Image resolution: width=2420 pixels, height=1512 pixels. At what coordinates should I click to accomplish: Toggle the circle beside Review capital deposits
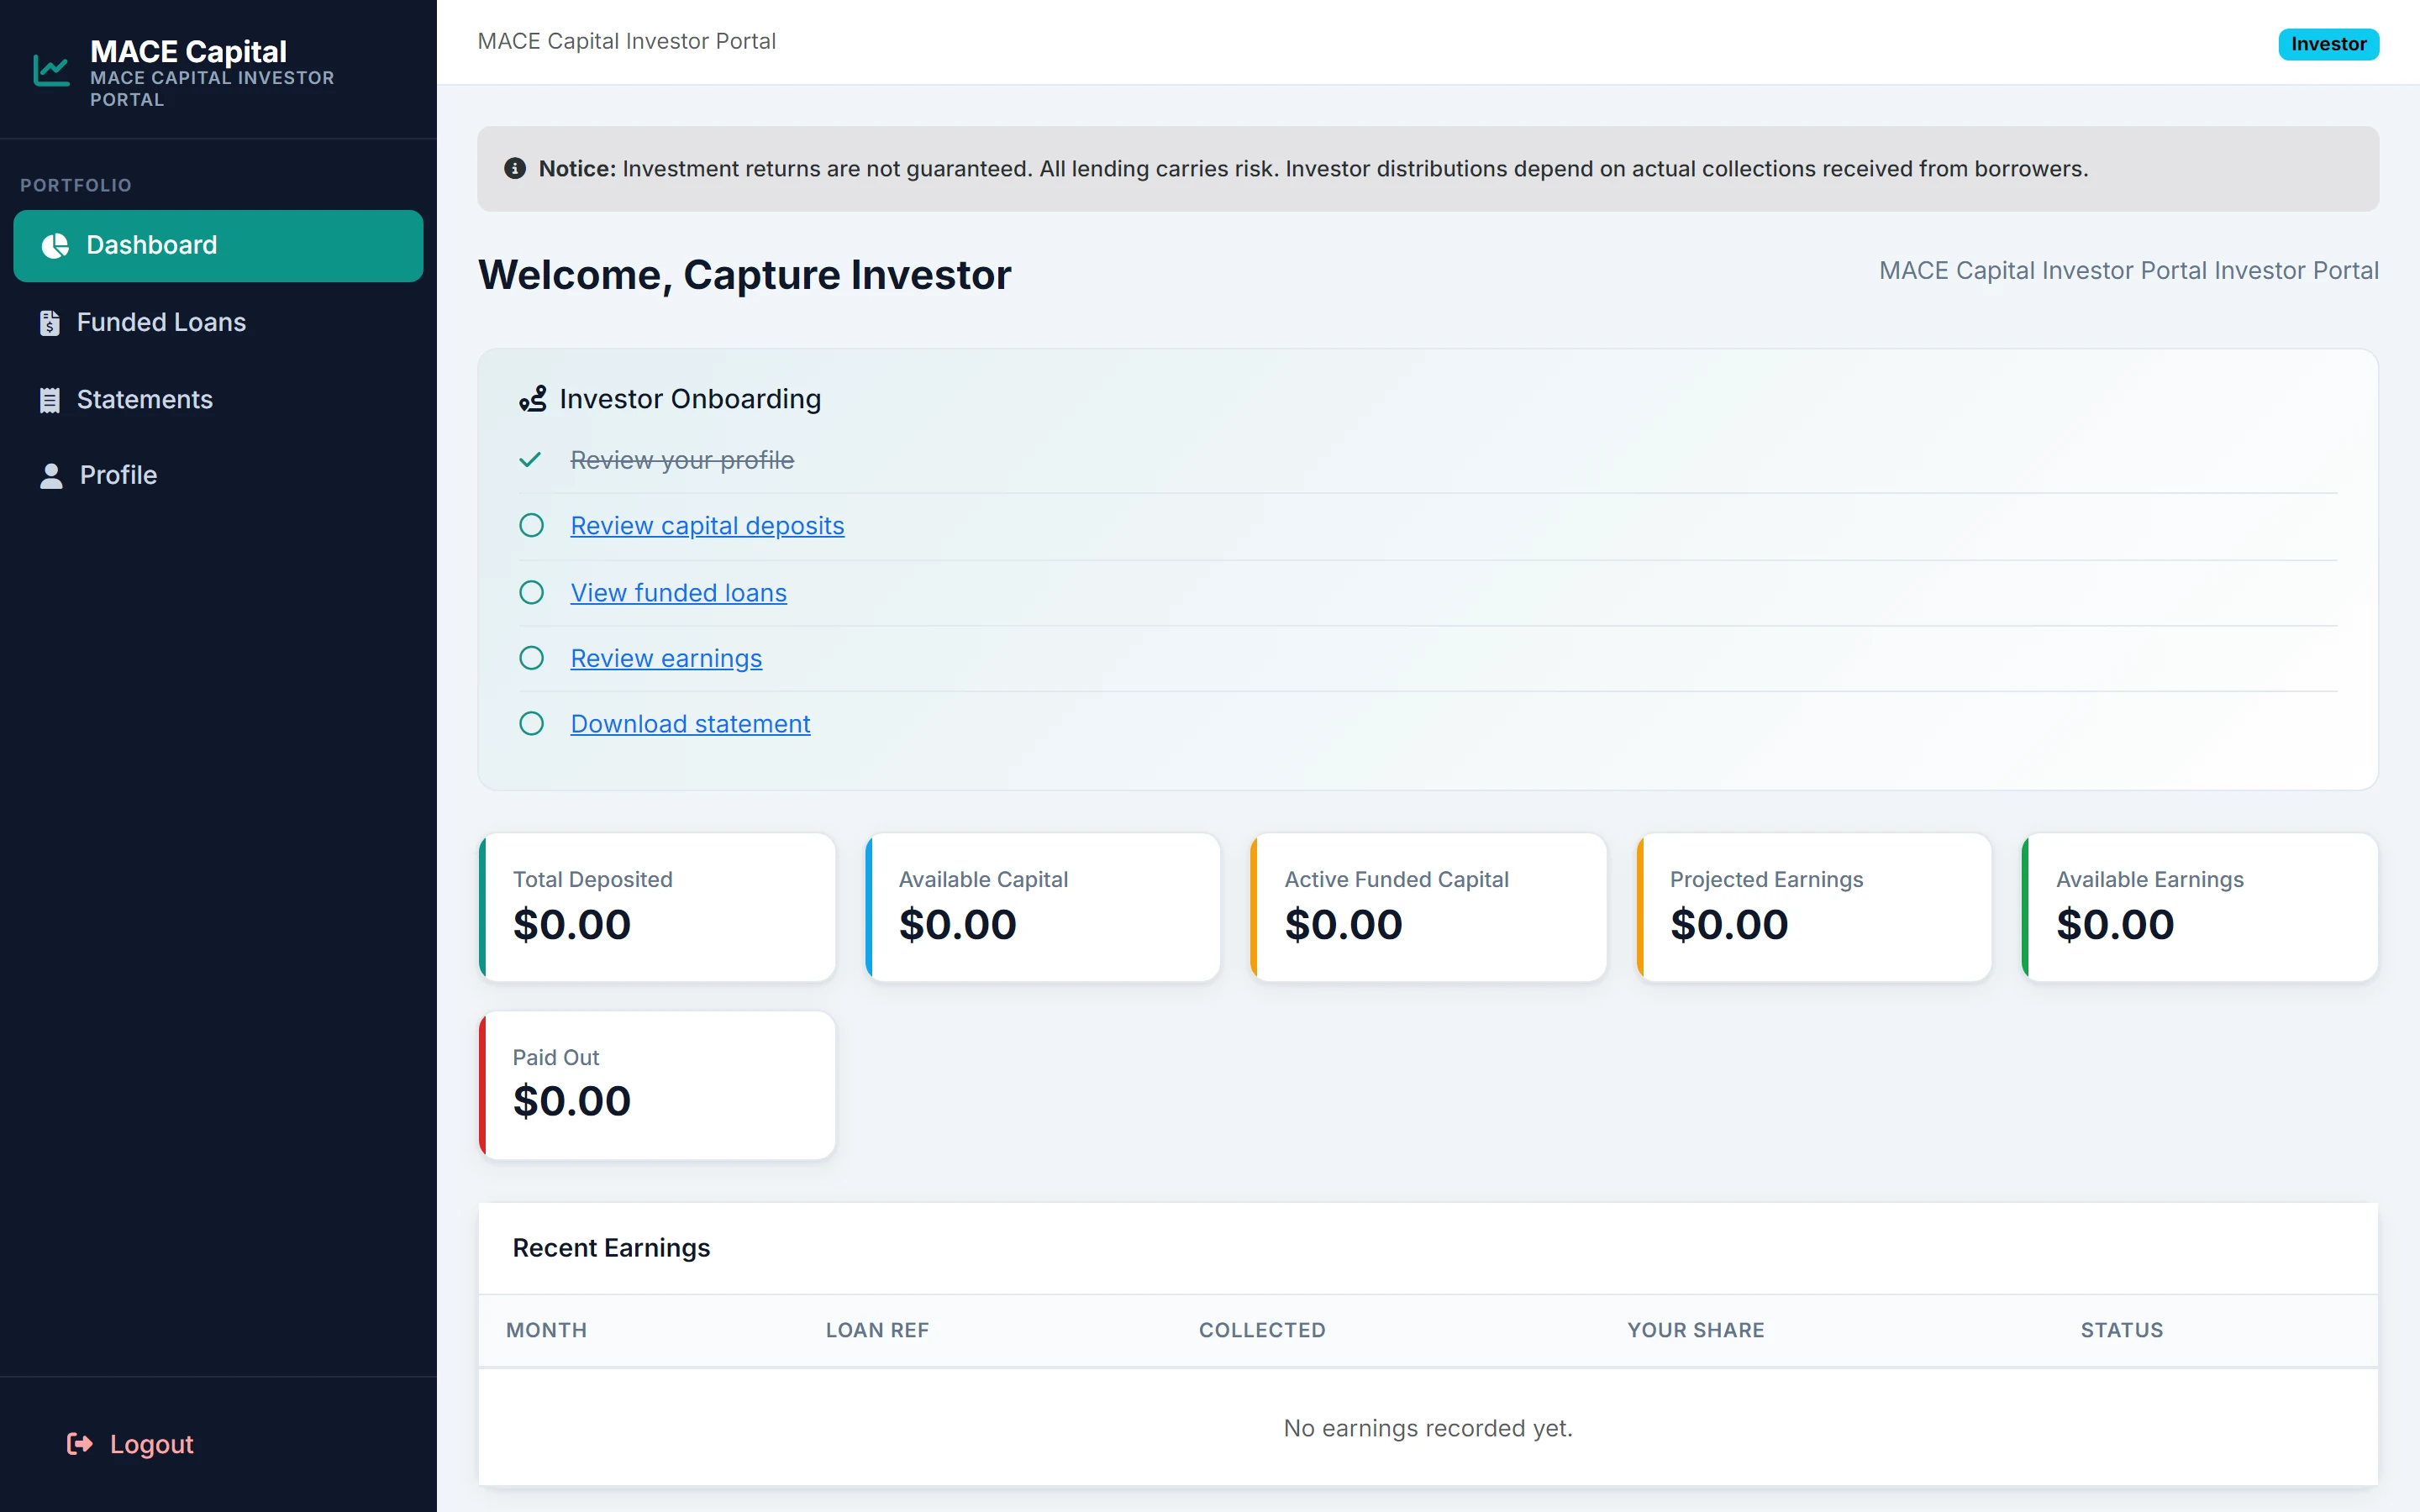coord(531,526)
